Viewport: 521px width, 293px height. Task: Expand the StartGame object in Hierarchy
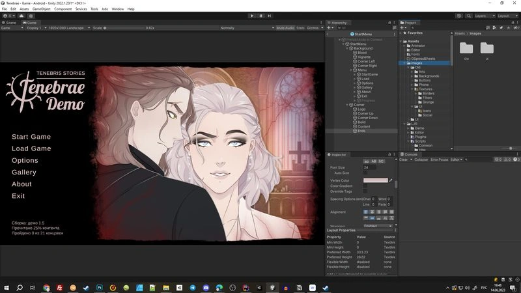point(355,74)
